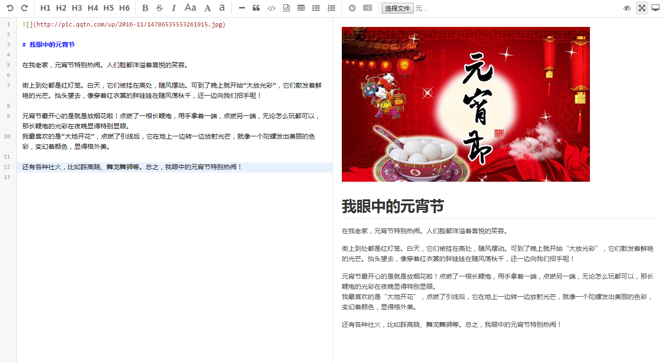Capitalize first letter with Aa icon
This screenshot has width=666, height=363.
pyautogui.click(x=190, y=8)
